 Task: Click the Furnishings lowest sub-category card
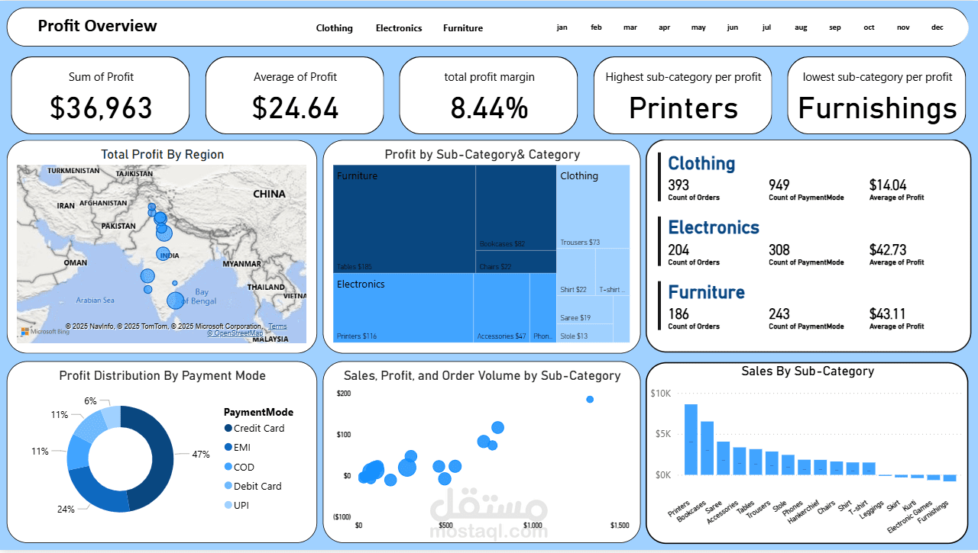coord(876,95)
